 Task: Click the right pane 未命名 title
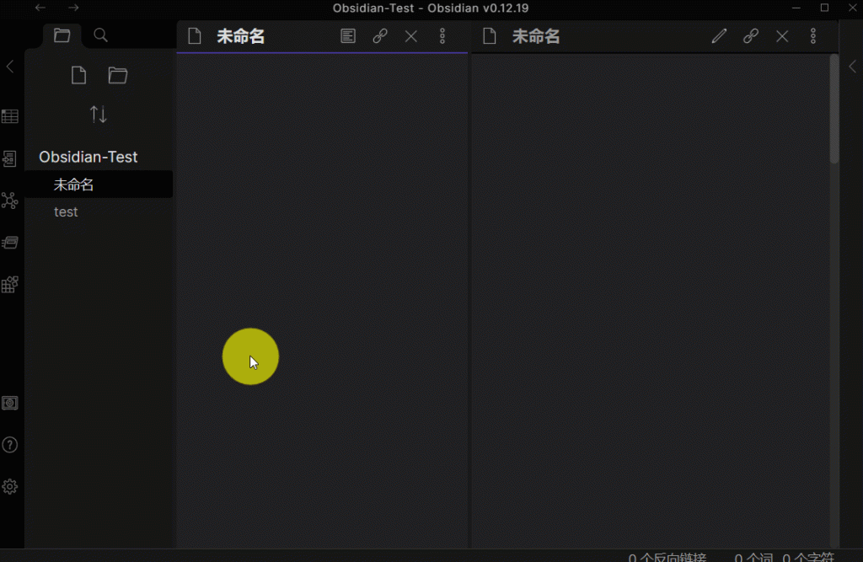536,36
